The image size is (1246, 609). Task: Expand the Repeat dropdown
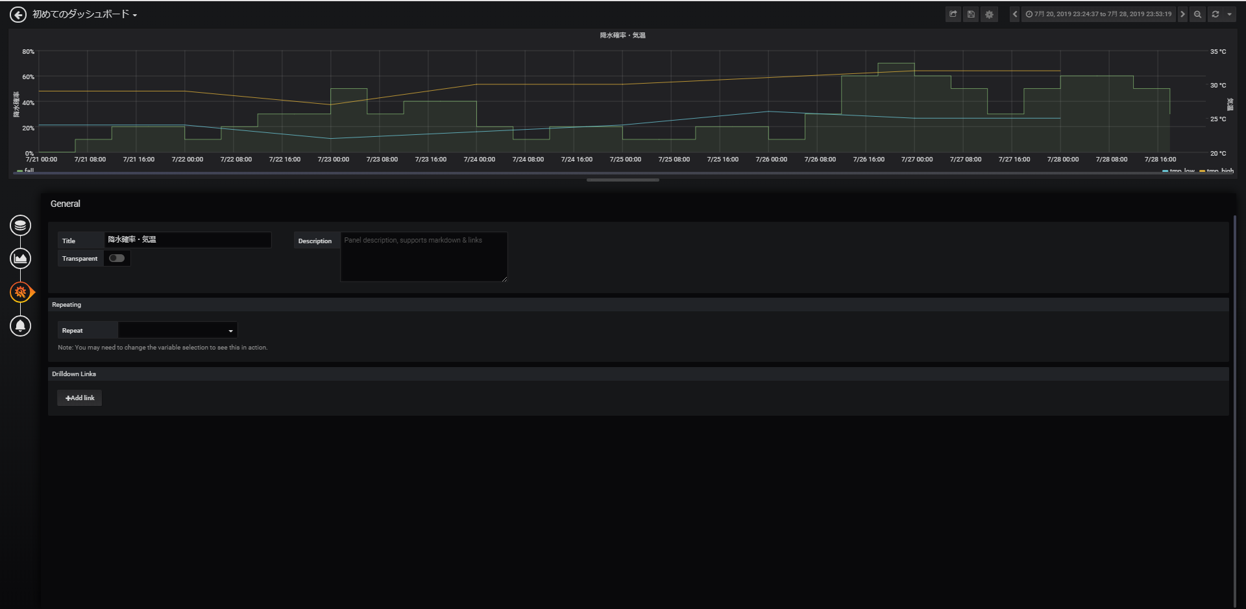tap(178, 330)
